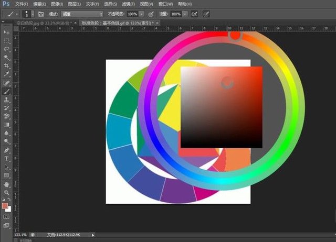Select the Crop tool

6,65
